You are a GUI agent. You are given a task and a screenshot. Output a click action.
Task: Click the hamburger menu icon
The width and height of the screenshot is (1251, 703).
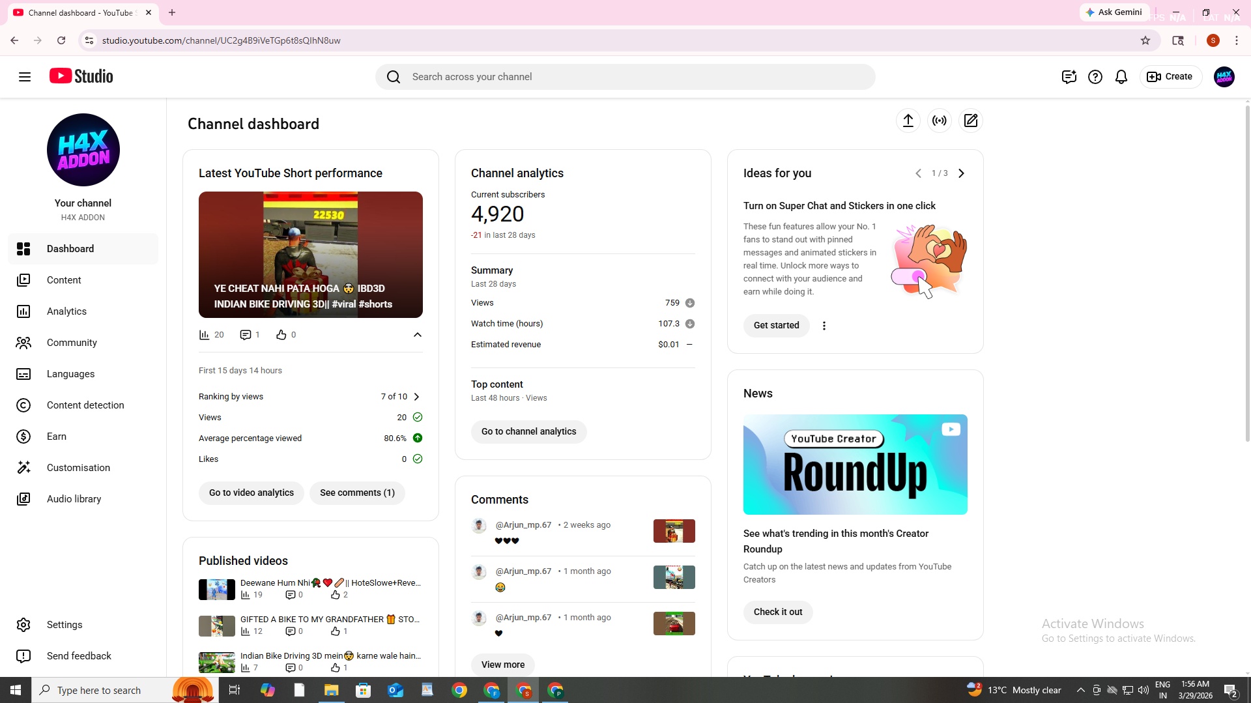(x=24, y=76)
